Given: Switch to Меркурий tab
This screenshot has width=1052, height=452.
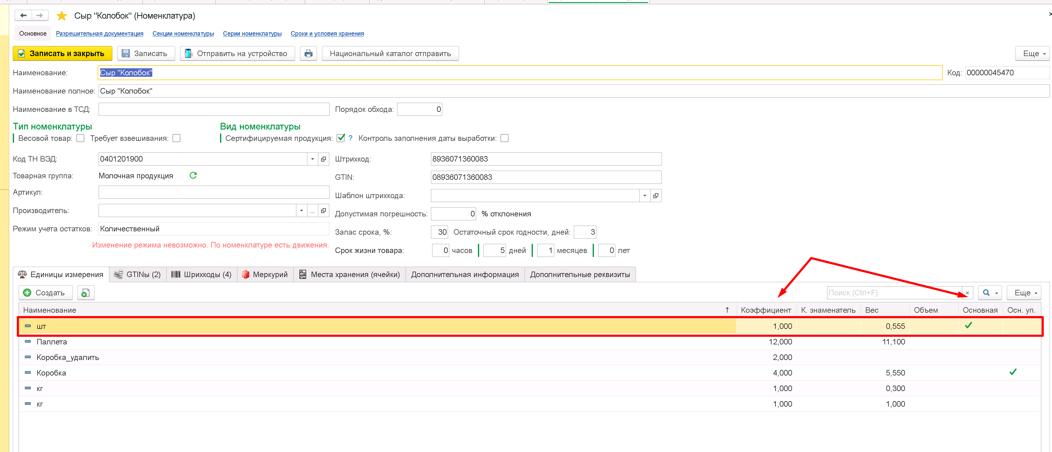Looking at the screenshot, I should pos(265,275).
